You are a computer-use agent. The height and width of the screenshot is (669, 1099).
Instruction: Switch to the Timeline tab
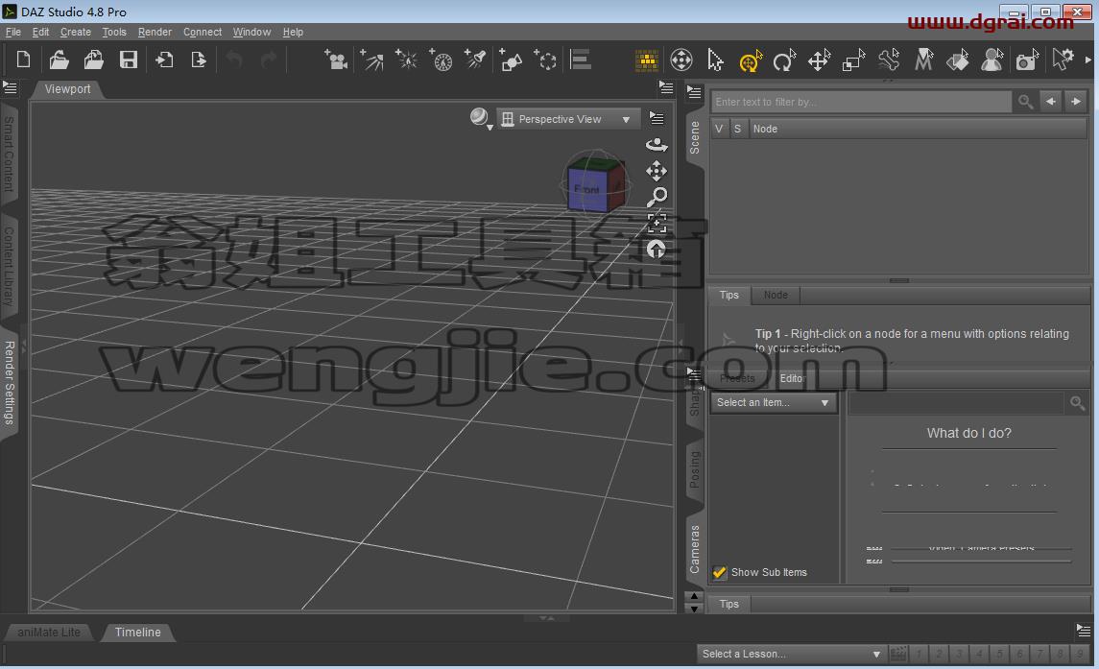[137, 632]
